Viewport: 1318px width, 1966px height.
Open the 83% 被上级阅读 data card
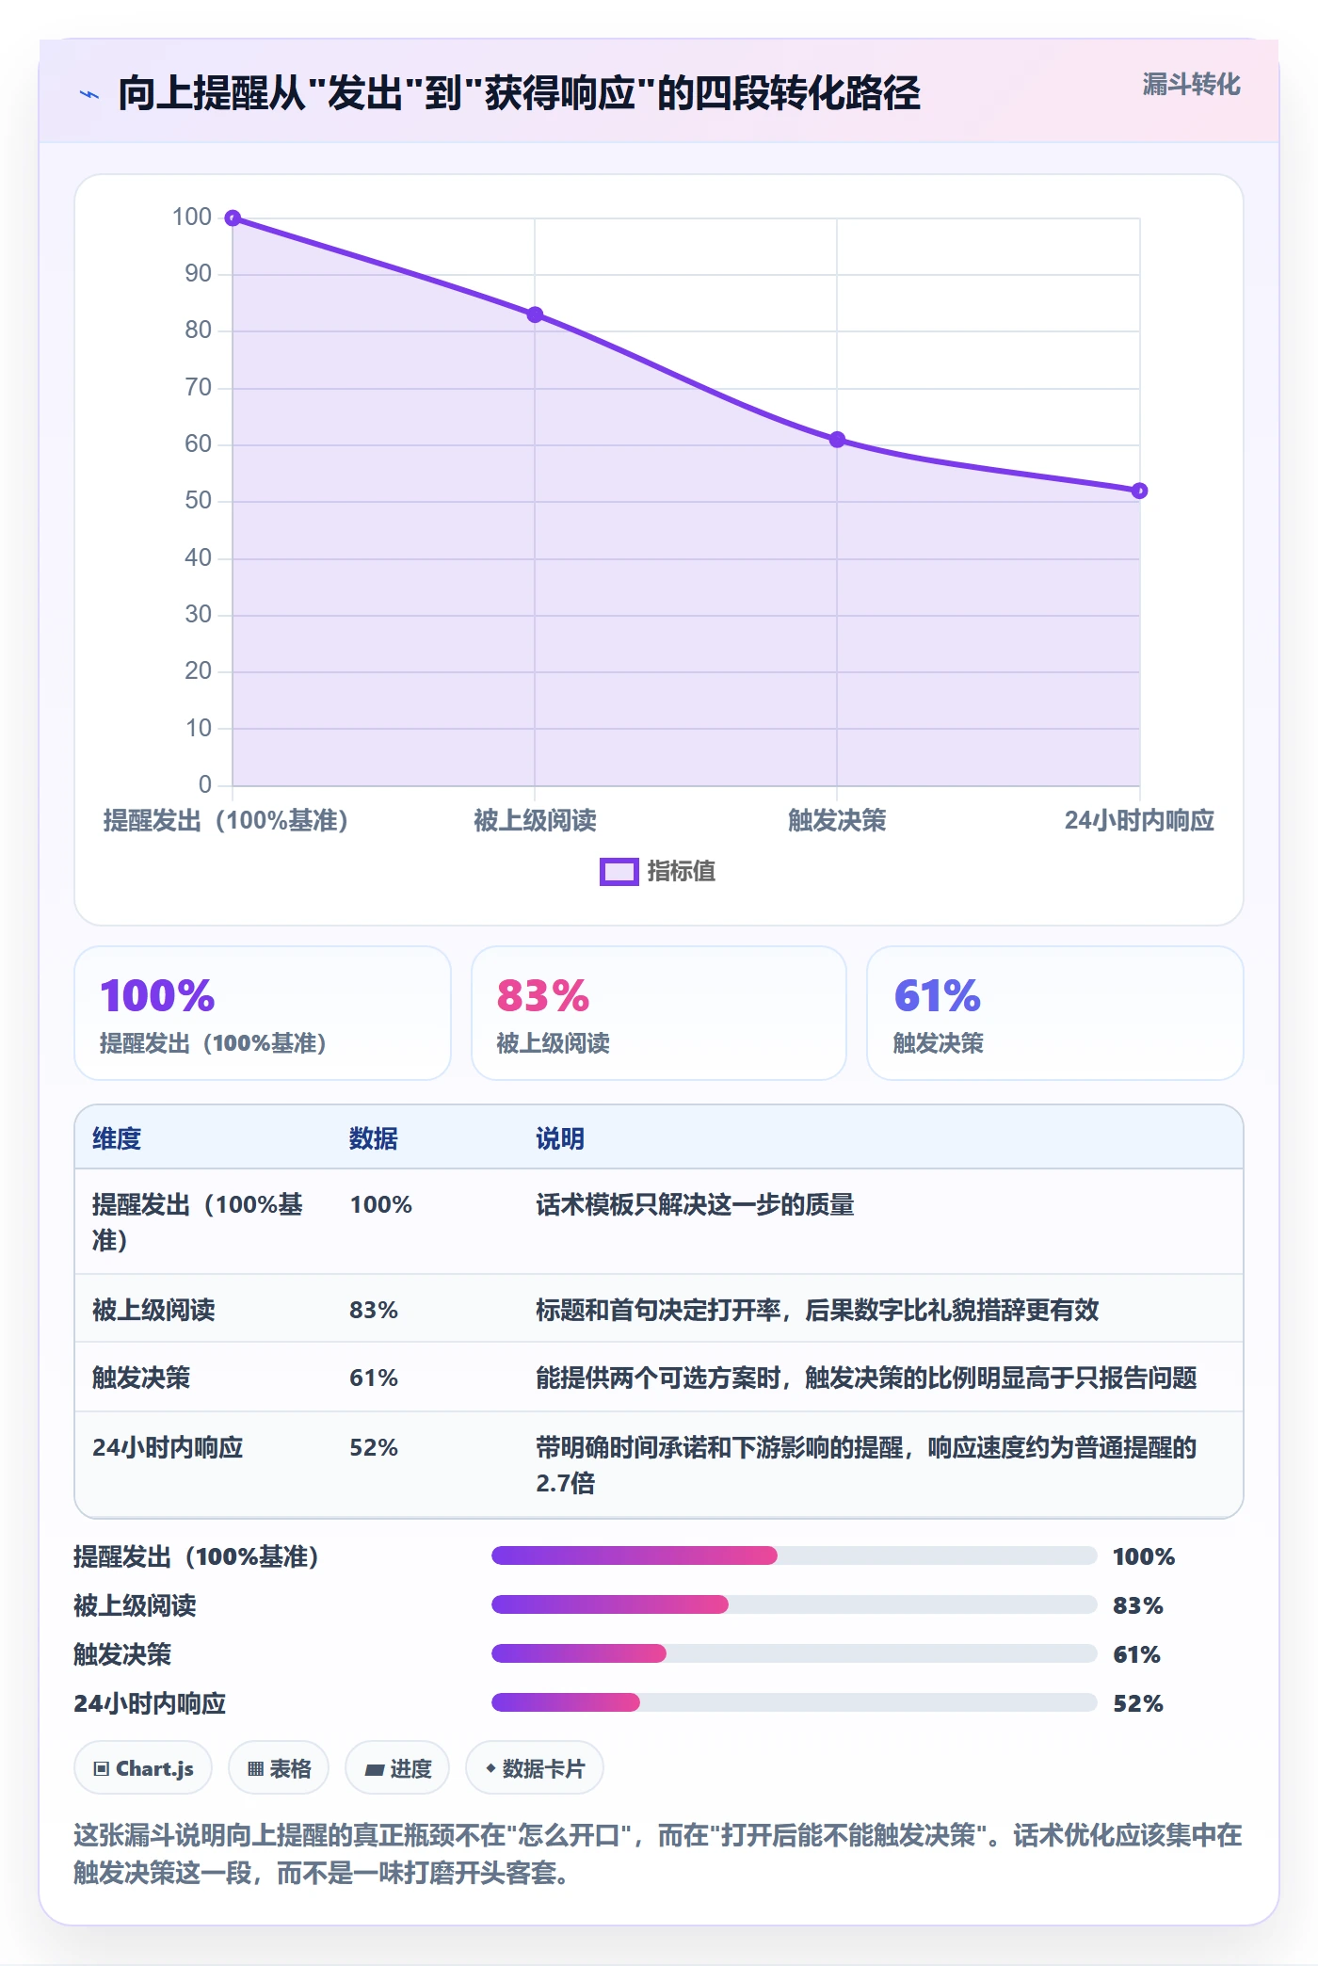[x=659, y=1013]
